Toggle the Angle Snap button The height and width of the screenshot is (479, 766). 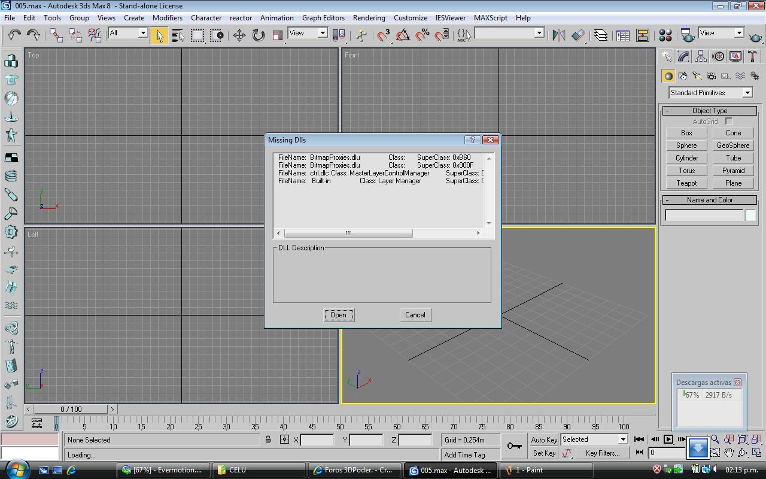pos(403,35)
